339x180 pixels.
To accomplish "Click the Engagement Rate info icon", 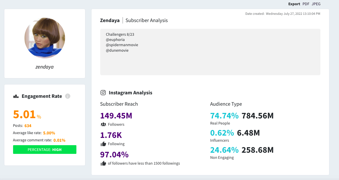I will click(x=68, y=96).
